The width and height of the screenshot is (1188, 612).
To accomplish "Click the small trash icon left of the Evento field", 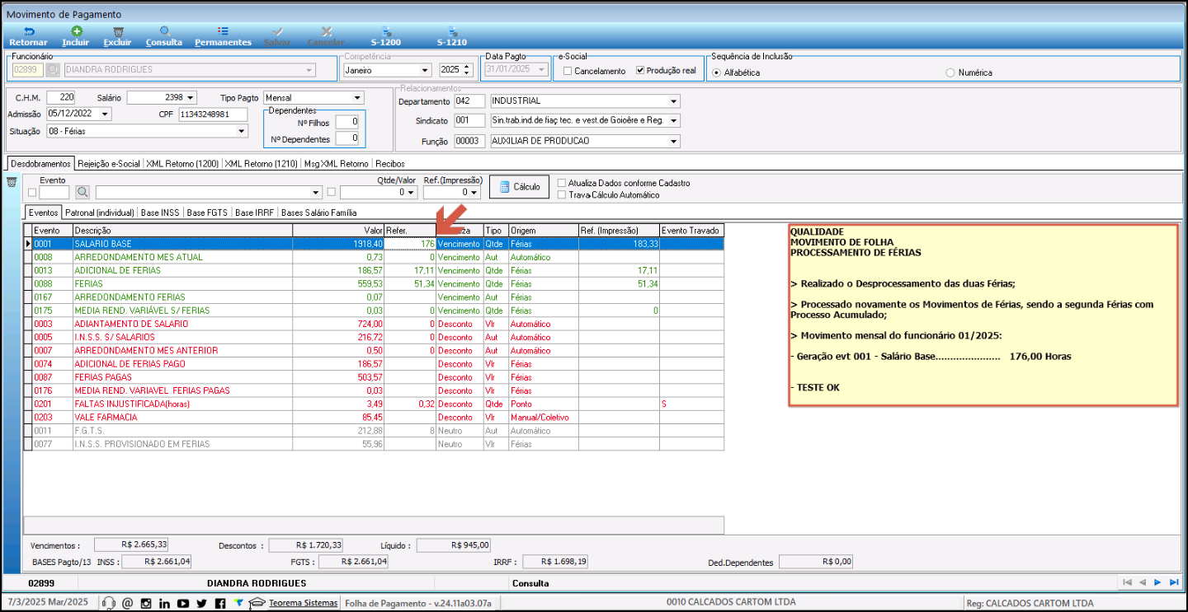I will 12,182.
